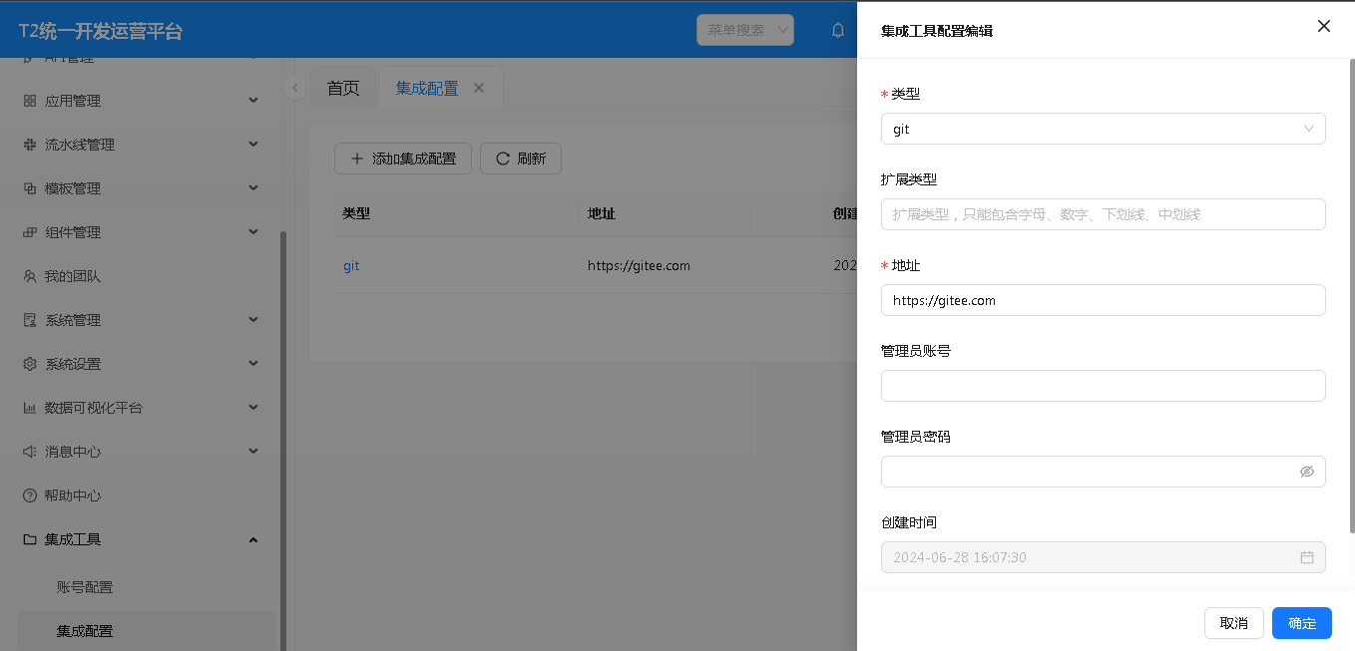Click the 系统设置 gear icon

coord(30,364)
